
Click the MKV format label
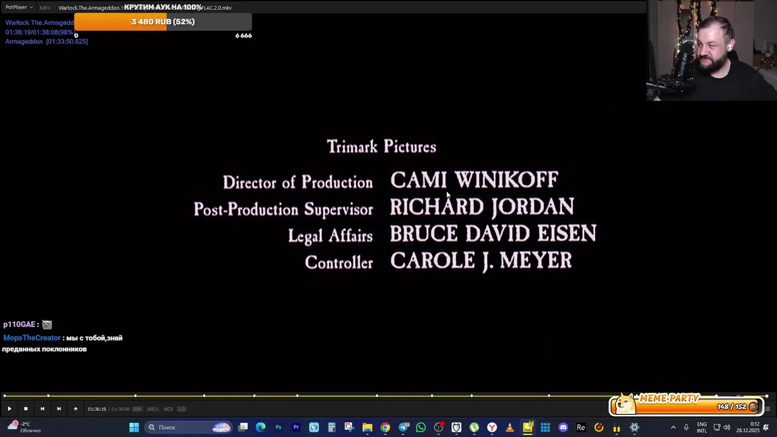45,8
